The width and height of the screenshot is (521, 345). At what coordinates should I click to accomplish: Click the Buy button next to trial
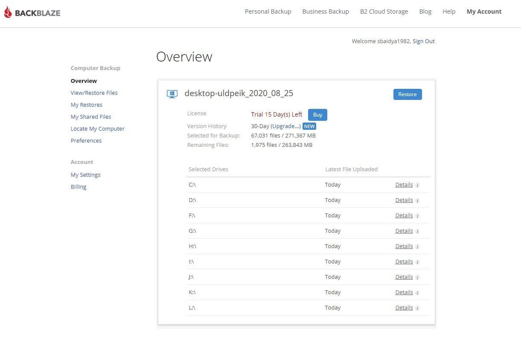[318, 115]
